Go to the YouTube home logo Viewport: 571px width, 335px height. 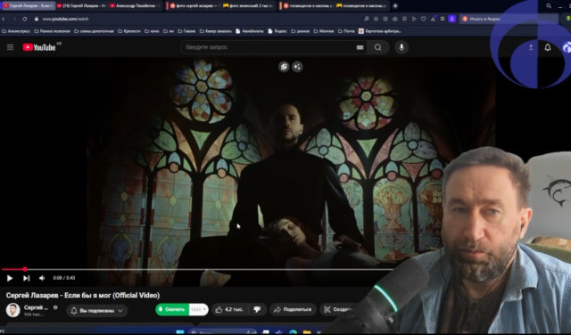[39, 47]
